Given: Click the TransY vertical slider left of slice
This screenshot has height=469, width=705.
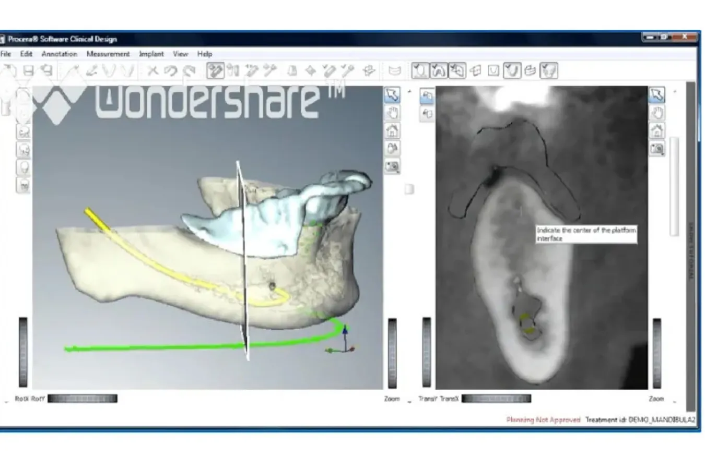Looking at the screenshot, I should (x=427, y=352).
